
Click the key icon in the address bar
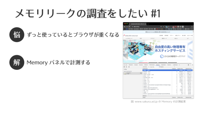(161, 27)
